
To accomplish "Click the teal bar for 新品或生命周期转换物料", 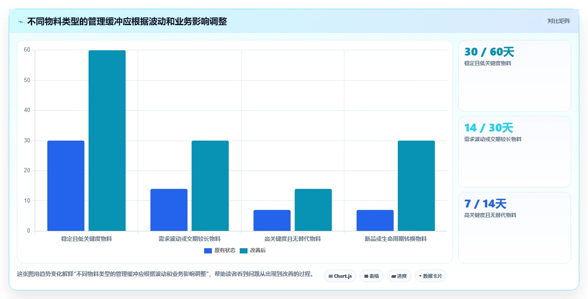I will (416, 186).
